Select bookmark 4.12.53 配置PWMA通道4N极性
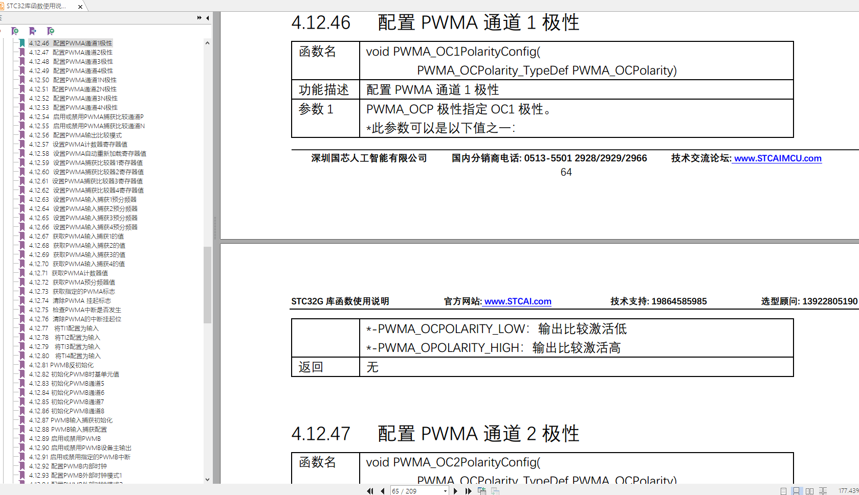The image size is (859, 495). point(73,108)
